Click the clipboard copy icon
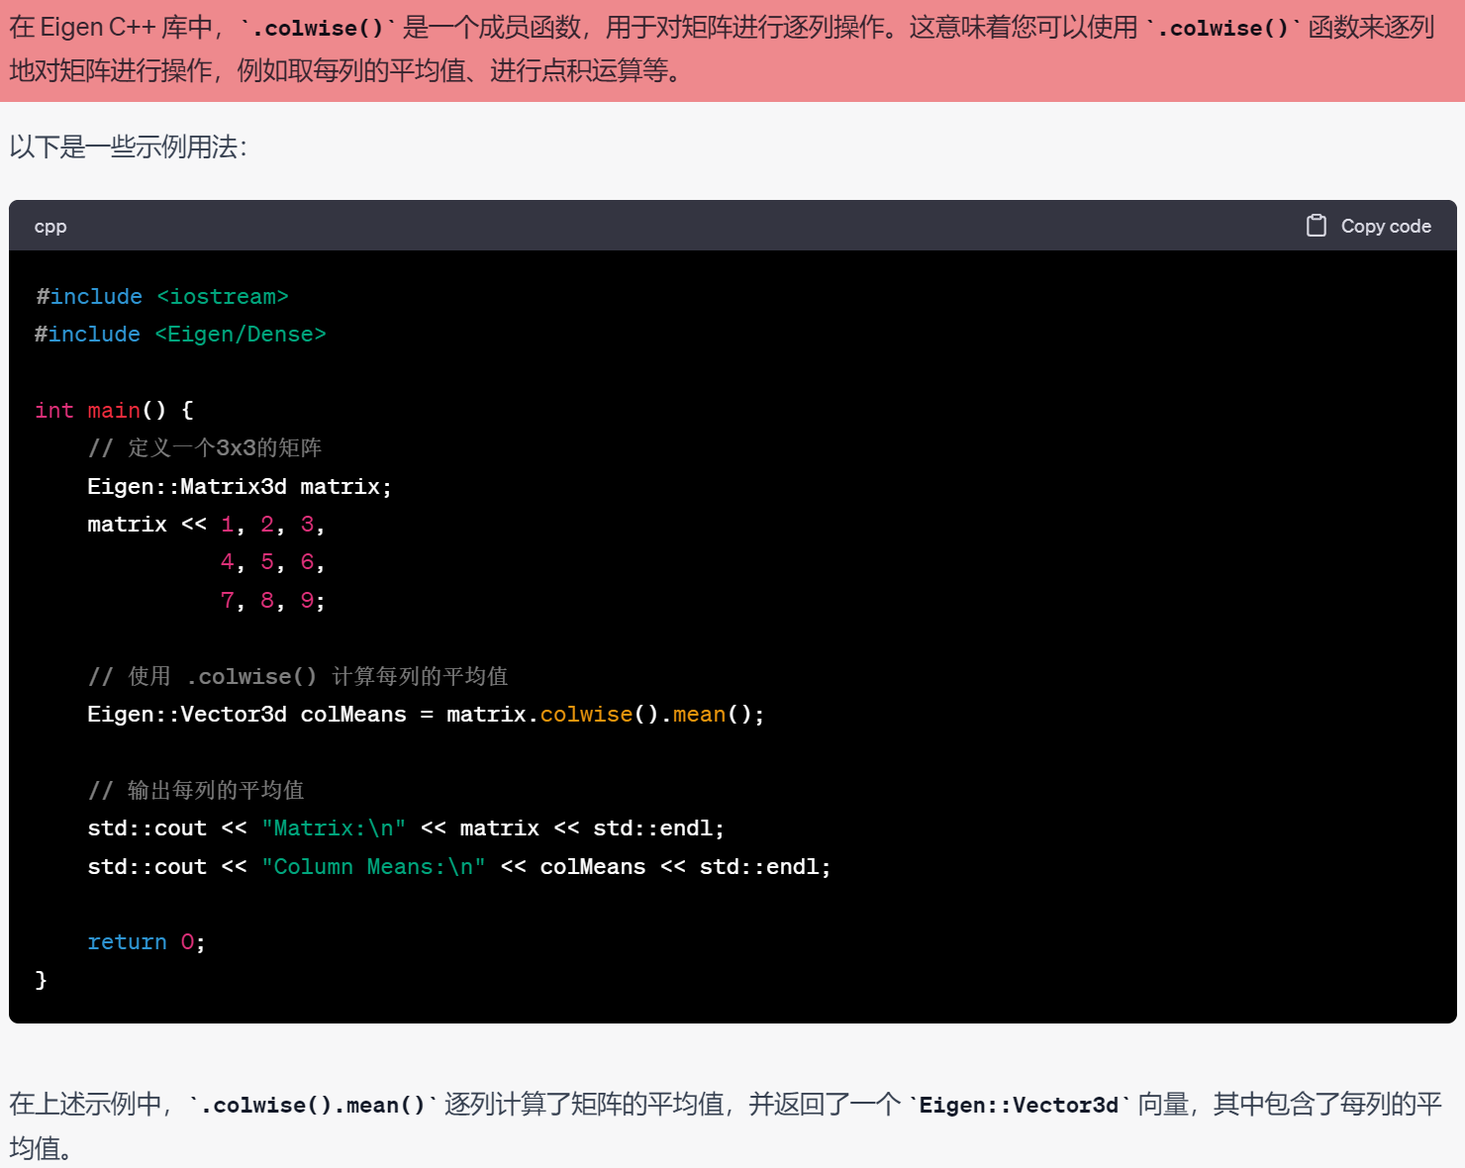 [x=1316, y=226]
